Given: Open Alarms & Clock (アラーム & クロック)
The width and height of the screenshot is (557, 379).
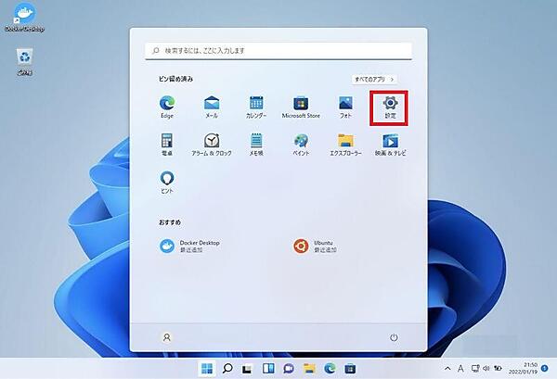Looking at the screenshot, I should (x=212, y=145).
